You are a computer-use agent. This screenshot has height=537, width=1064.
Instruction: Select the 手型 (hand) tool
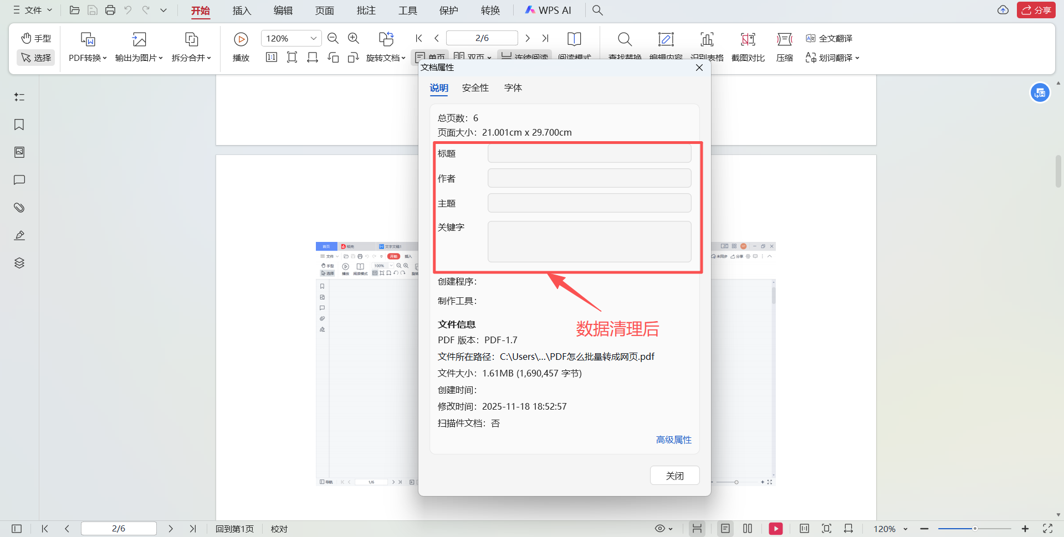click(35, 38)
